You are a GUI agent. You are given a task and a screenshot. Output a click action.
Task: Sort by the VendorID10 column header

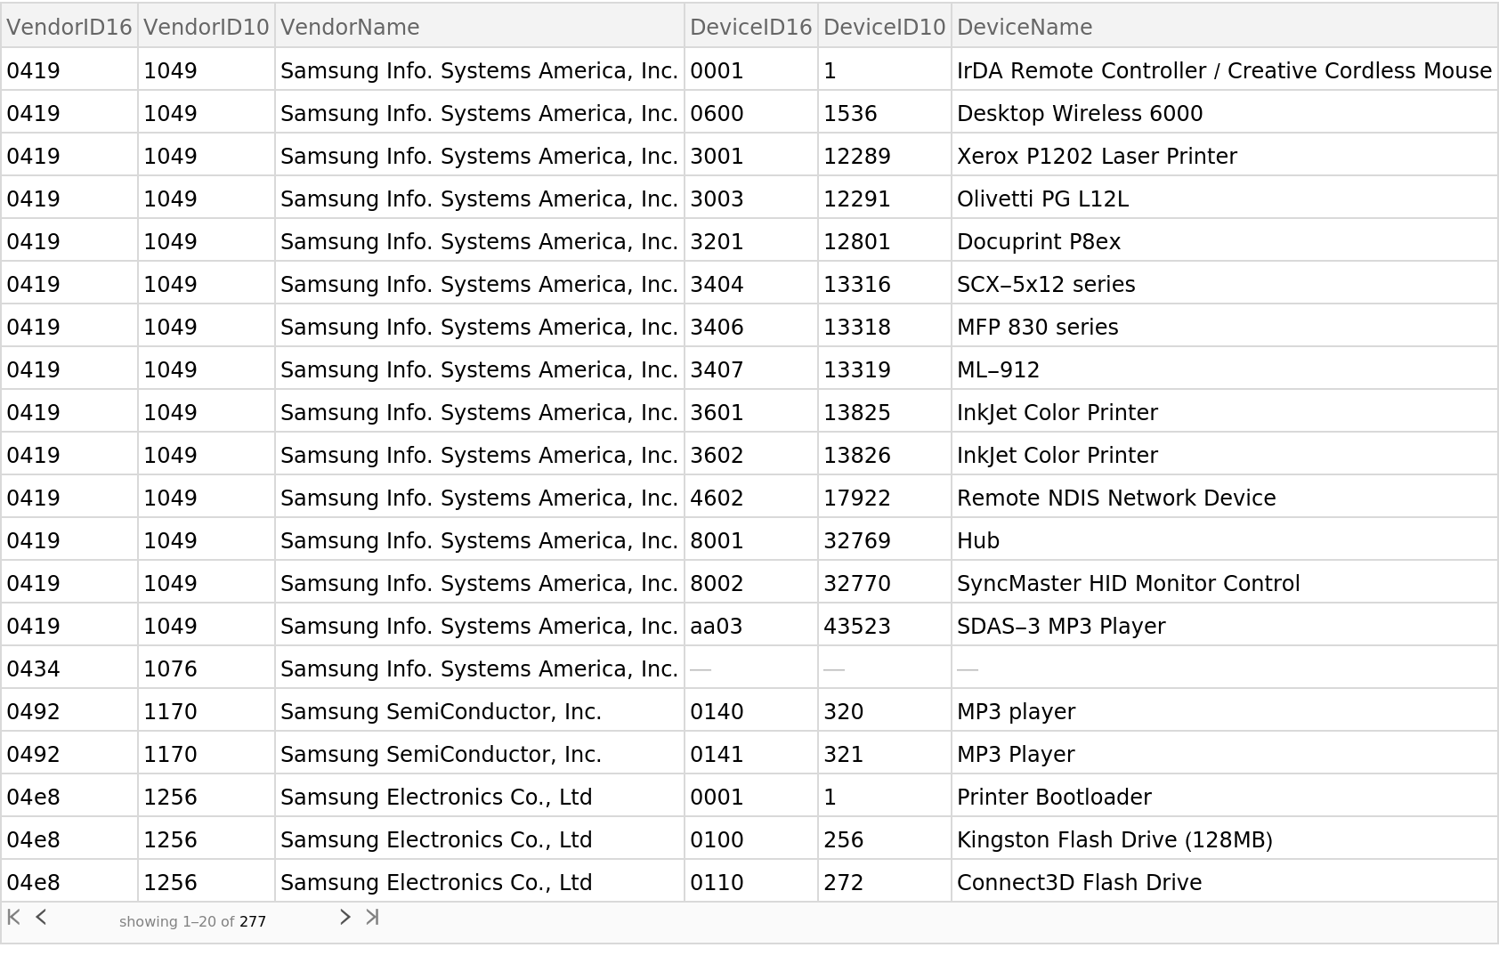click(x=206, y=27)
